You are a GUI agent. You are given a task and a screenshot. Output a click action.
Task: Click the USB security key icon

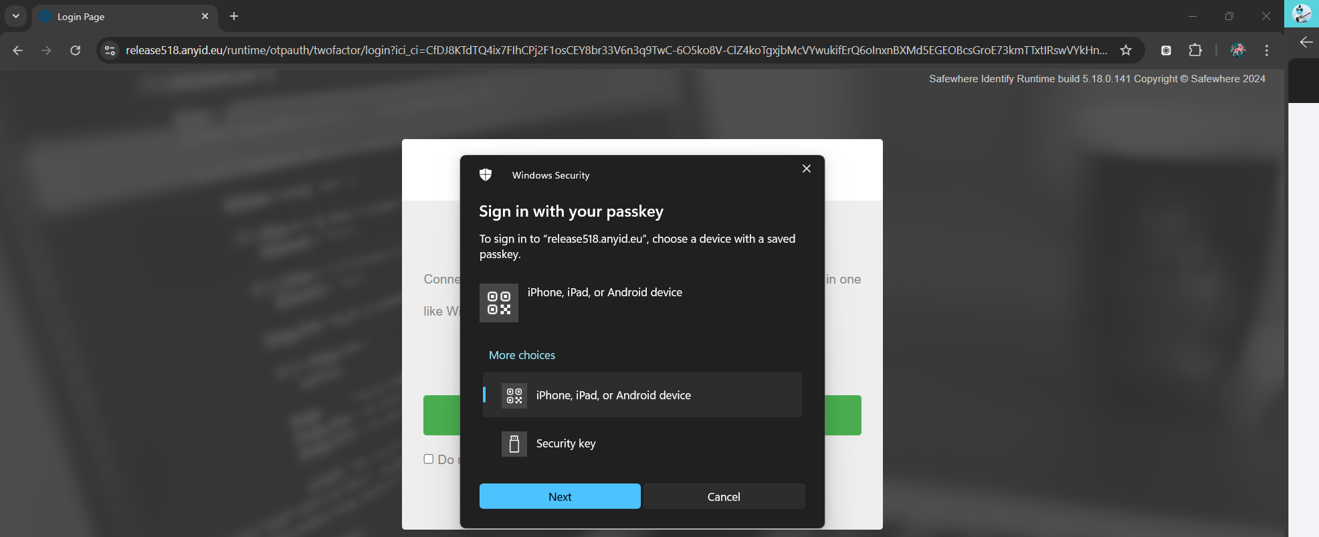point(514,444)
